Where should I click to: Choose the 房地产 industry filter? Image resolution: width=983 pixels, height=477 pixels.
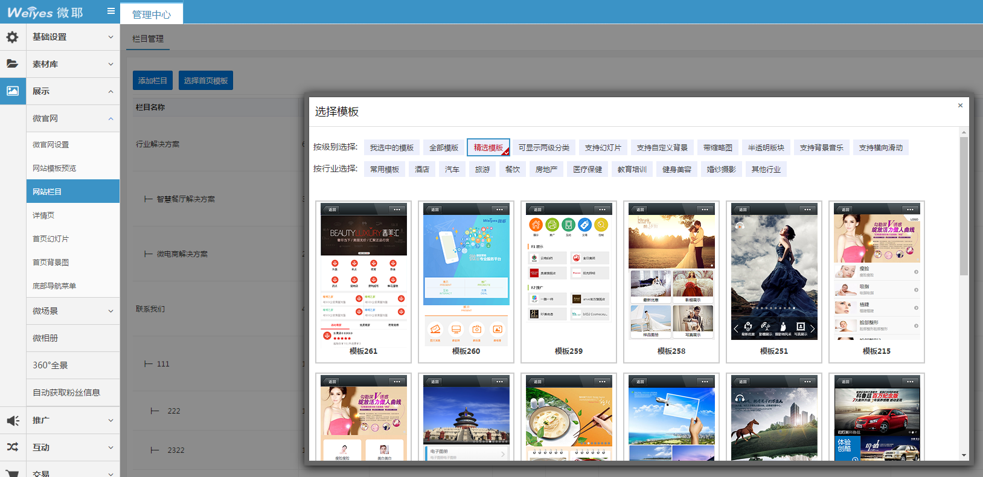click(546, 169)
